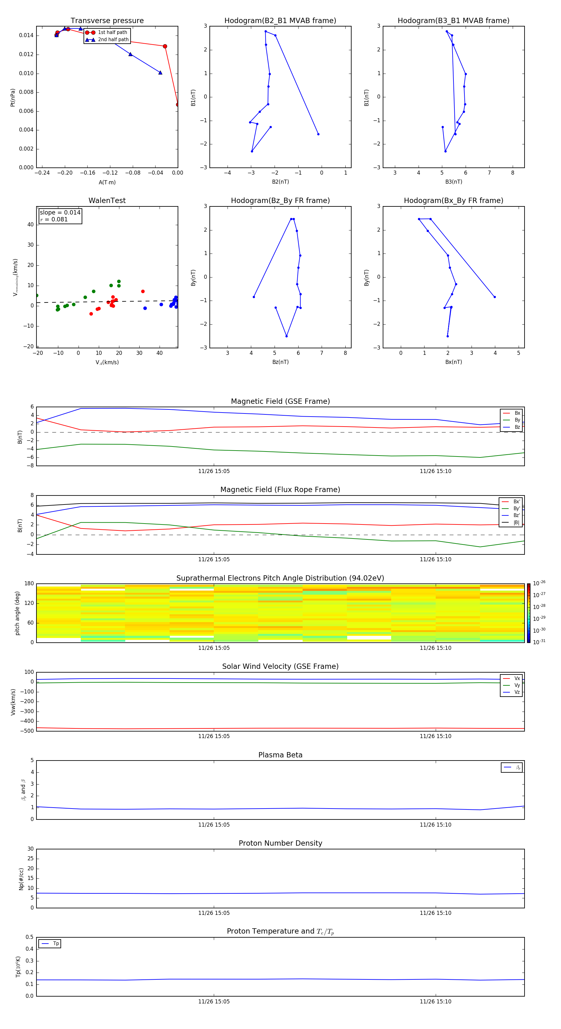This screenshot has height=1029, width=561.
Task: Click the colorbar top label 10^-26
Action: tap(539, 583)
